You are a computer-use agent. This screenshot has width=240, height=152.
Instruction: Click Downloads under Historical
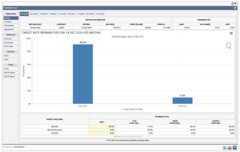tap(9, 43)
